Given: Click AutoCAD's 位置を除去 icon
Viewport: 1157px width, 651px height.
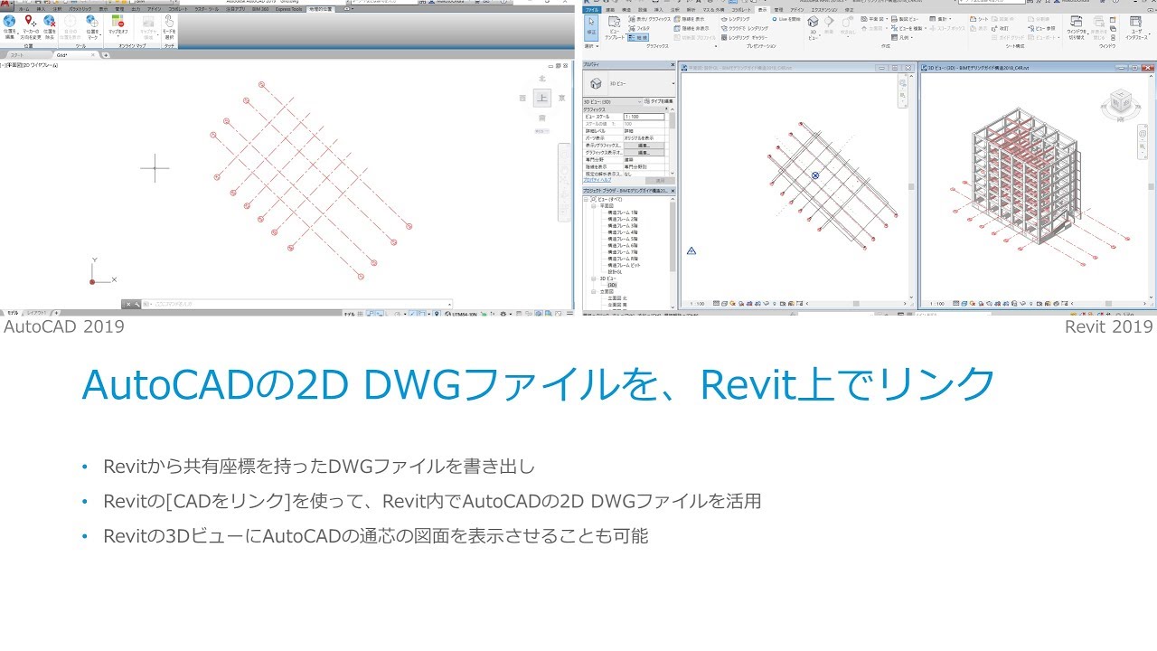Looking at the screenshot, I should point(50,25).
